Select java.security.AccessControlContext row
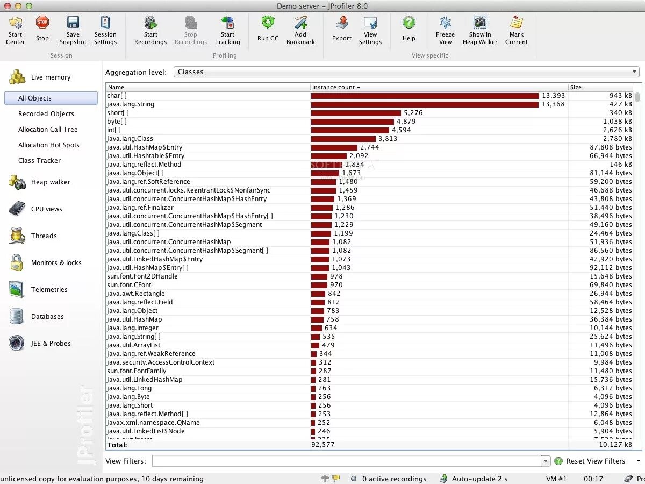Viewport: 645px width, 484px height. coord(370,362)
